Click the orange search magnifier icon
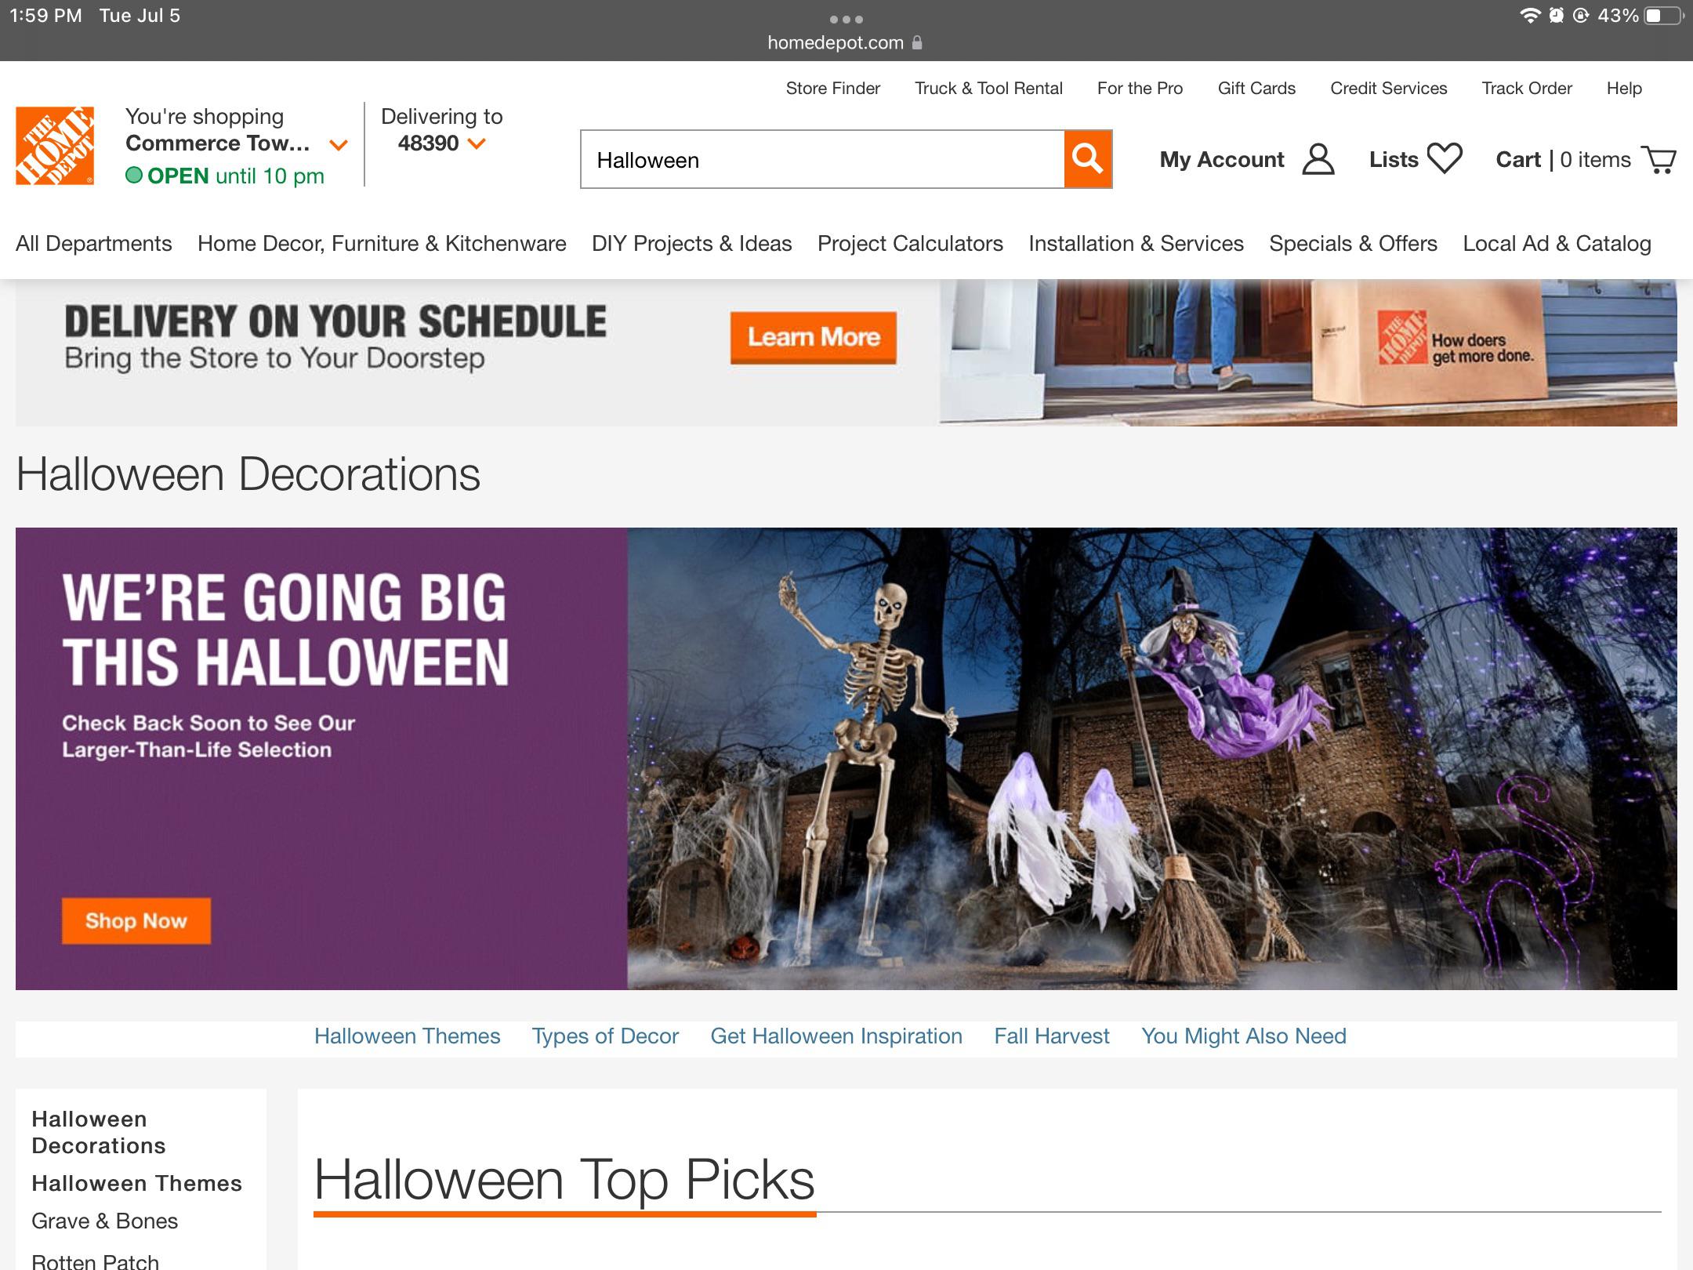Screen dimensions: 1693x1270 1088,159
